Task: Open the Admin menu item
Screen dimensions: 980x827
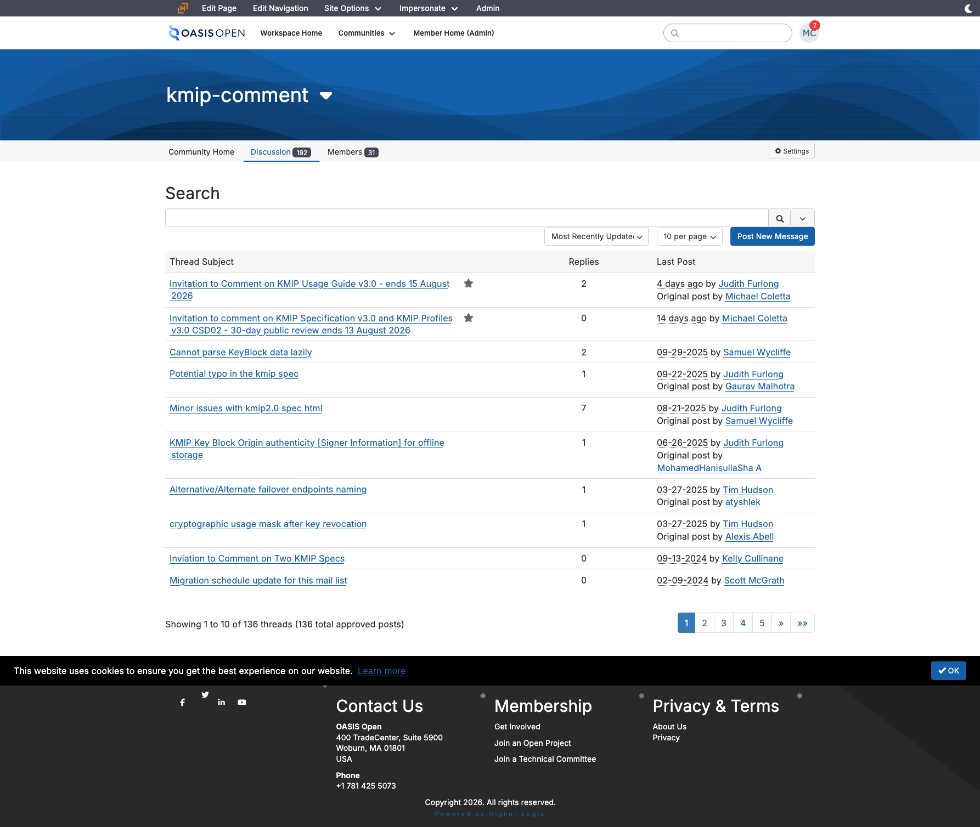Action: pyautogui.click(x=488, y=8)
